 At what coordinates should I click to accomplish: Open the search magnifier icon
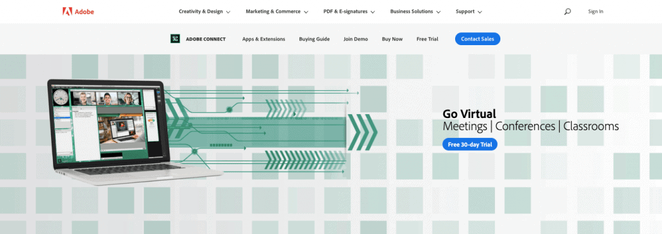(568, 12)
